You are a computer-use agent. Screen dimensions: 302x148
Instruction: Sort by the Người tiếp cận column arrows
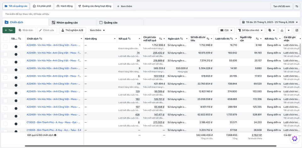257,39
